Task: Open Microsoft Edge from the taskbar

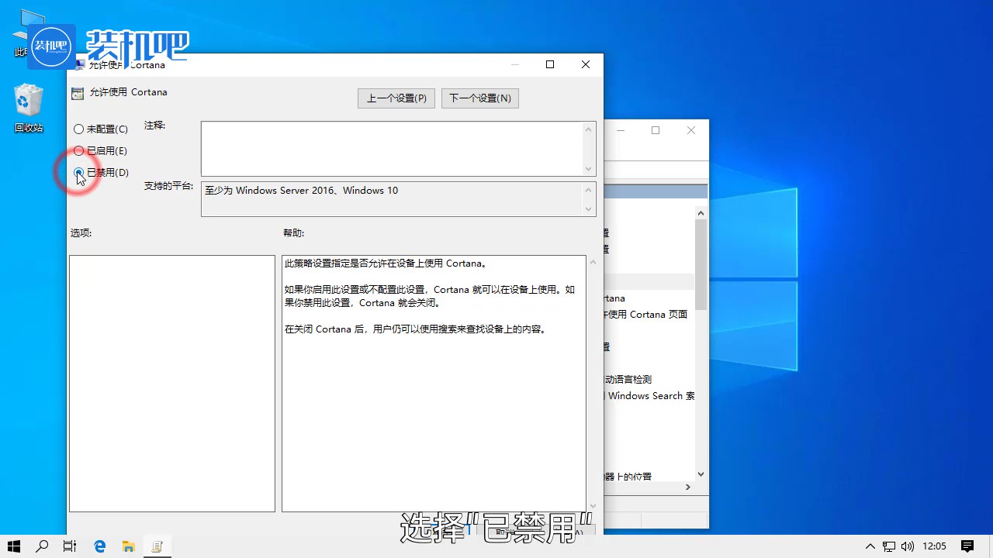Action: [x=99, y=546]
